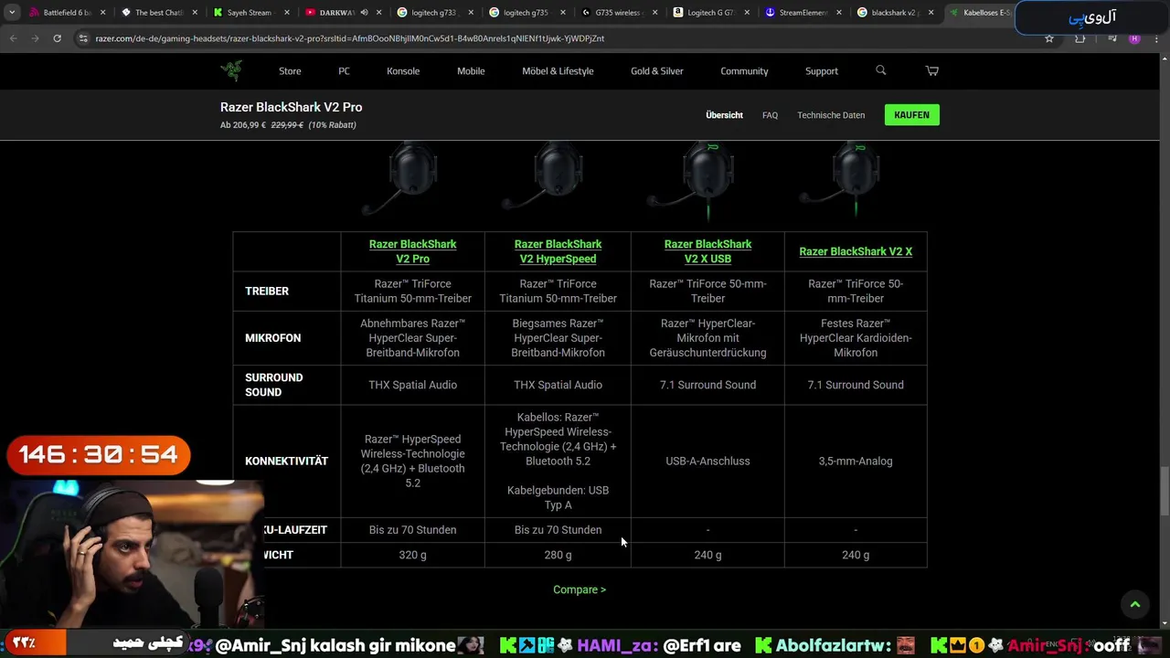Reload the page

57,38
